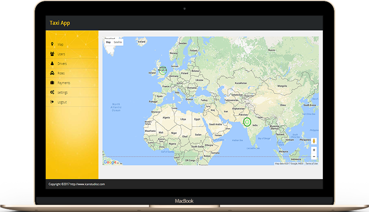
Task: Open Payments via the briefcase icon
Action: [52, 83]
